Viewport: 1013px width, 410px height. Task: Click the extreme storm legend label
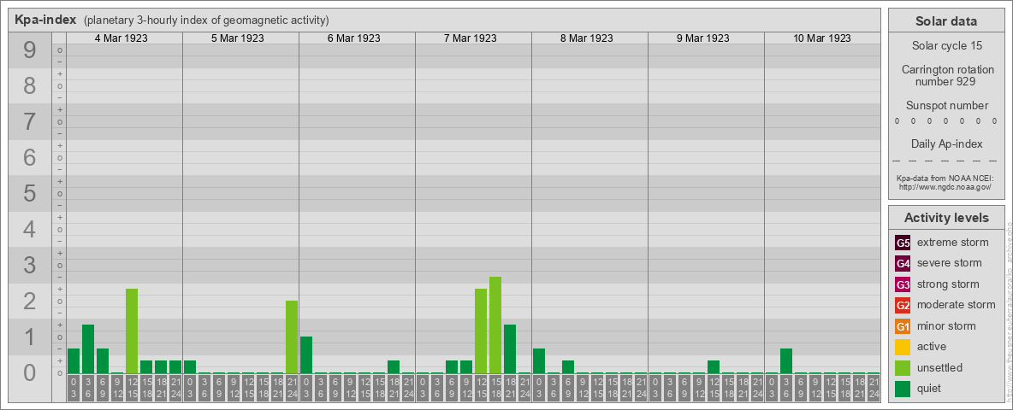point(953,243)
